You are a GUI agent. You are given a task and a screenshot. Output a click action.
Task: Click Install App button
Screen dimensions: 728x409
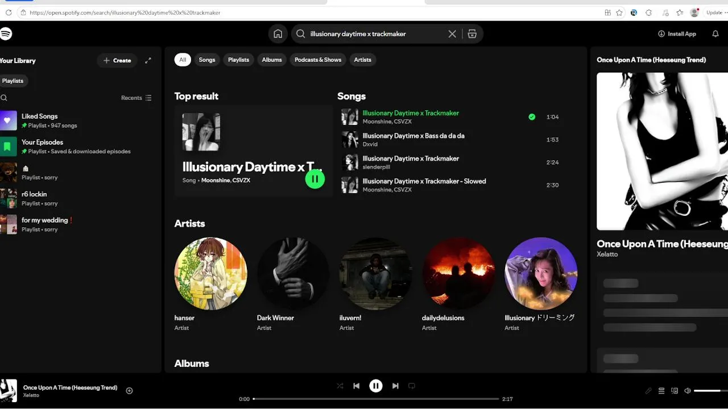click(677, 34)
